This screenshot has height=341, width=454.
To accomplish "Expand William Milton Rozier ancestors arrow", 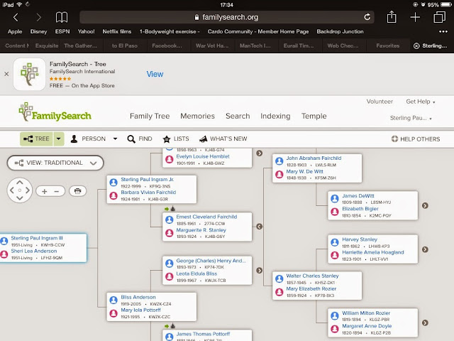I will tap(425, 323).
